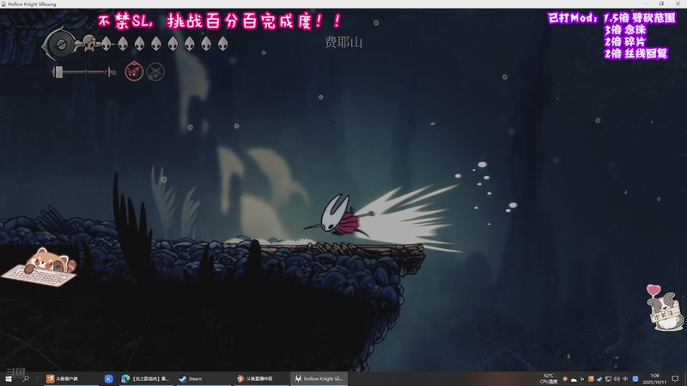The image size is (687, 386).
Task: Click the CPU temperature tray readout
Action: coord(549,378)
